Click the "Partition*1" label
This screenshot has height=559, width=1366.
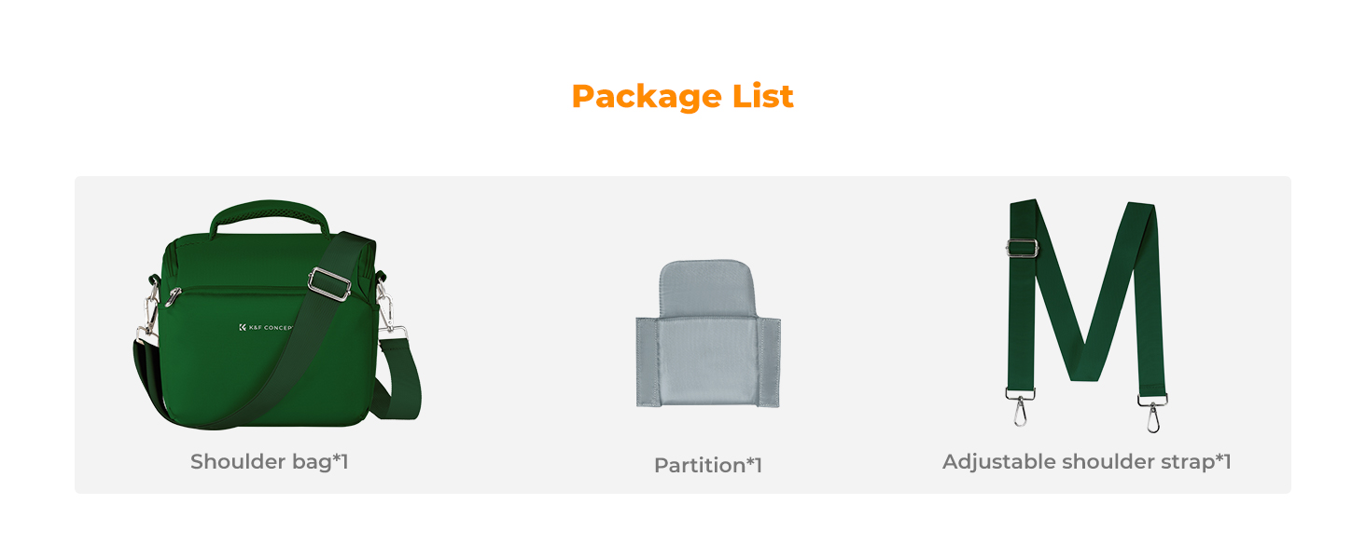[x=708, y=465]
